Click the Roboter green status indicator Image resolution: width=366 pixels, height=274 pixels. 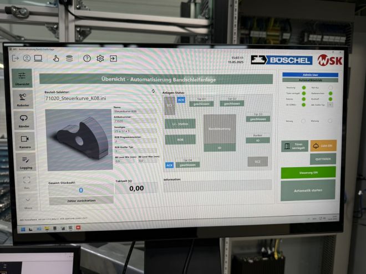tap(304, 99)
